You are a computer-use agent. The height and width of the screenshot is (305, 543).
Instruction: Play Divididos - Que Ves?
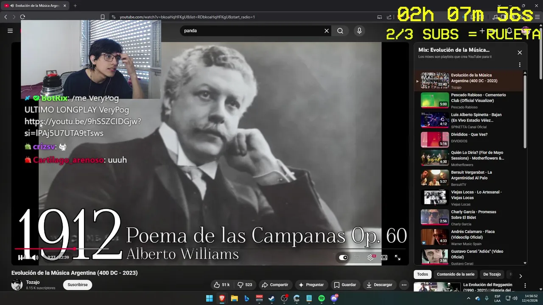point(469,140)
